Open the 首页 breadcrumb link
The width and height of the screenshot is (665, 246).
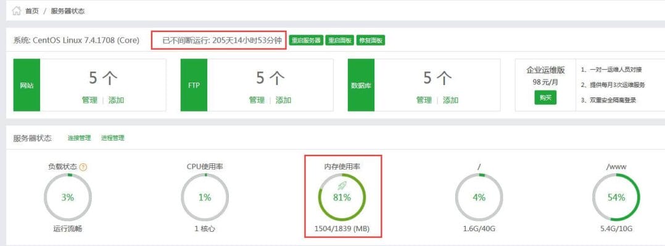pyautogui.click(x=32, y=12)
